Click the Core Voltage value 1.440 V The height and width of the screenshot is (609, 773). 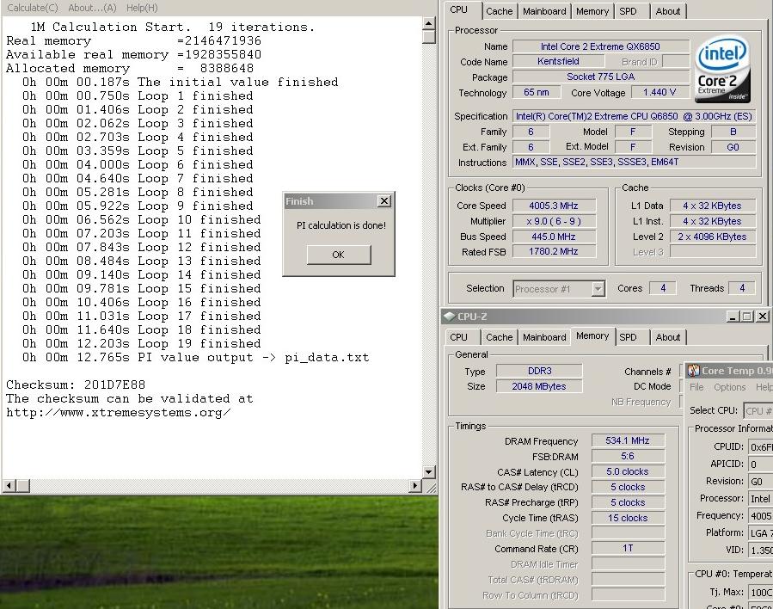(x=660, y=92)
